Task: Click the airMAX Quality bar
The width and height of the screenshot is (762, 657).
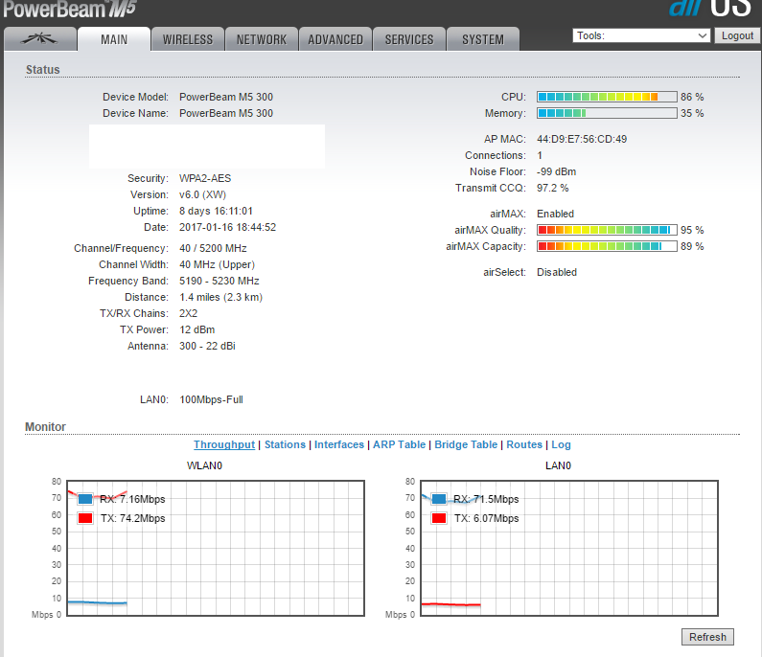Action: 607,230
